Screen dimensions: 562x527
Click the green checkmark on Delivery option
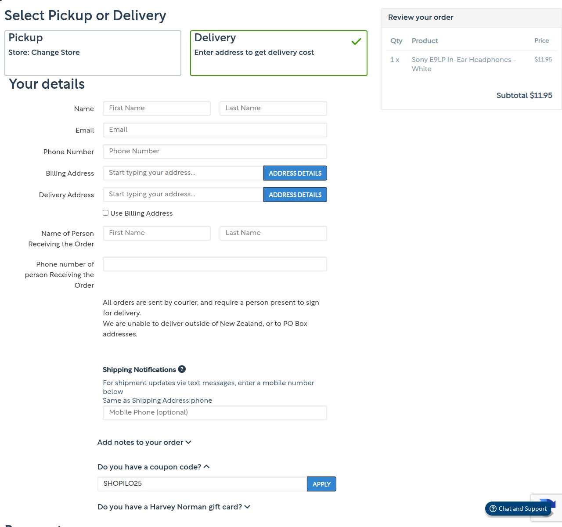point(356,41)
